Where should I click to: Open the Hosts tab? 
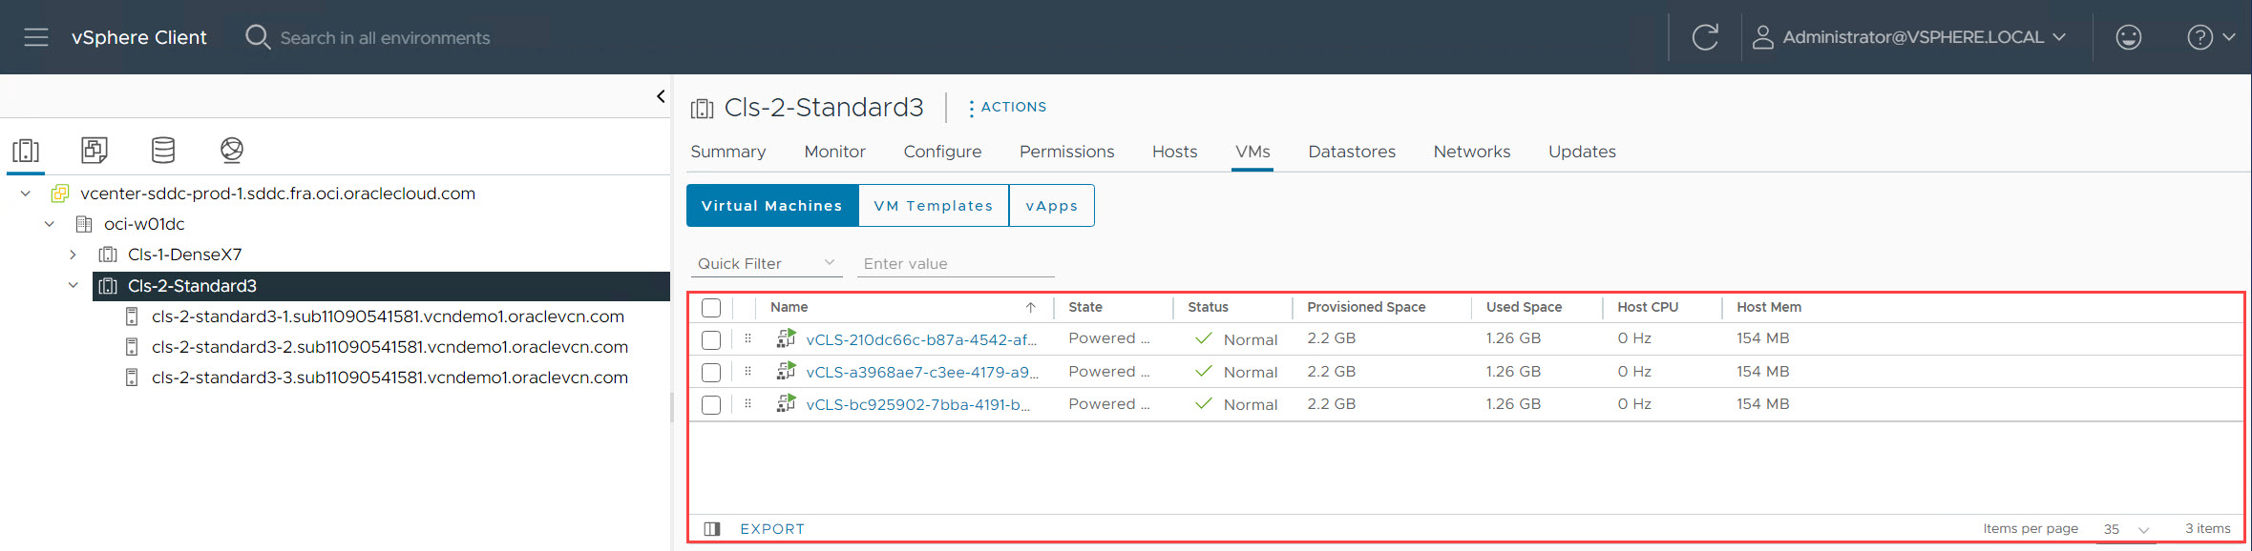pyautogui.click(x=1174, y=152)
